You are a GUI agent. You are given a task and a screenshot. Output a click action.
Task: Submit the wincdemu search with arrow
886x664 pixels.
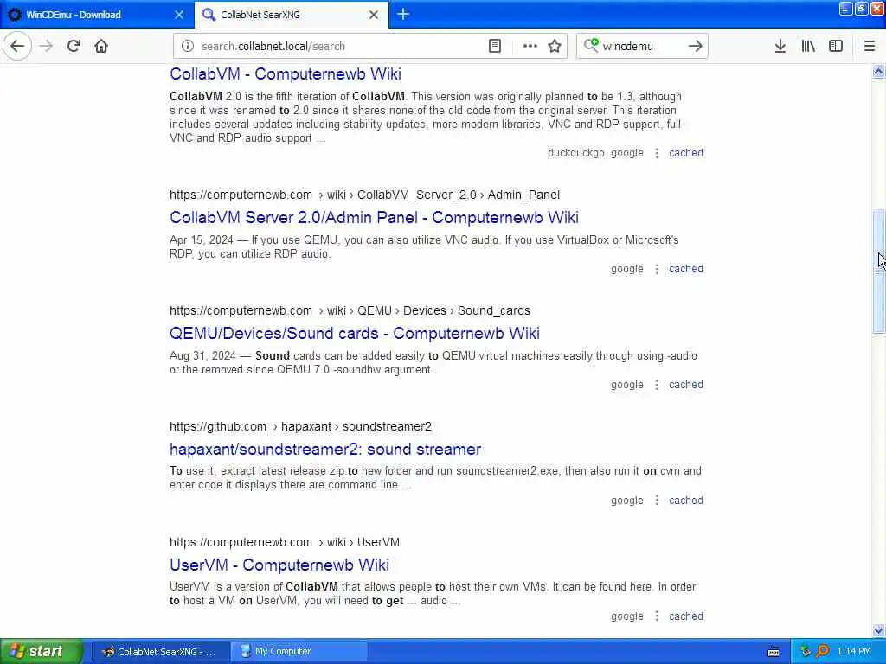[695, 46]
